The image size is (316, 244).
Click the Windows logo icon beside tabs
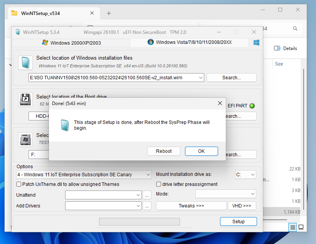click(x=256, y=42)
